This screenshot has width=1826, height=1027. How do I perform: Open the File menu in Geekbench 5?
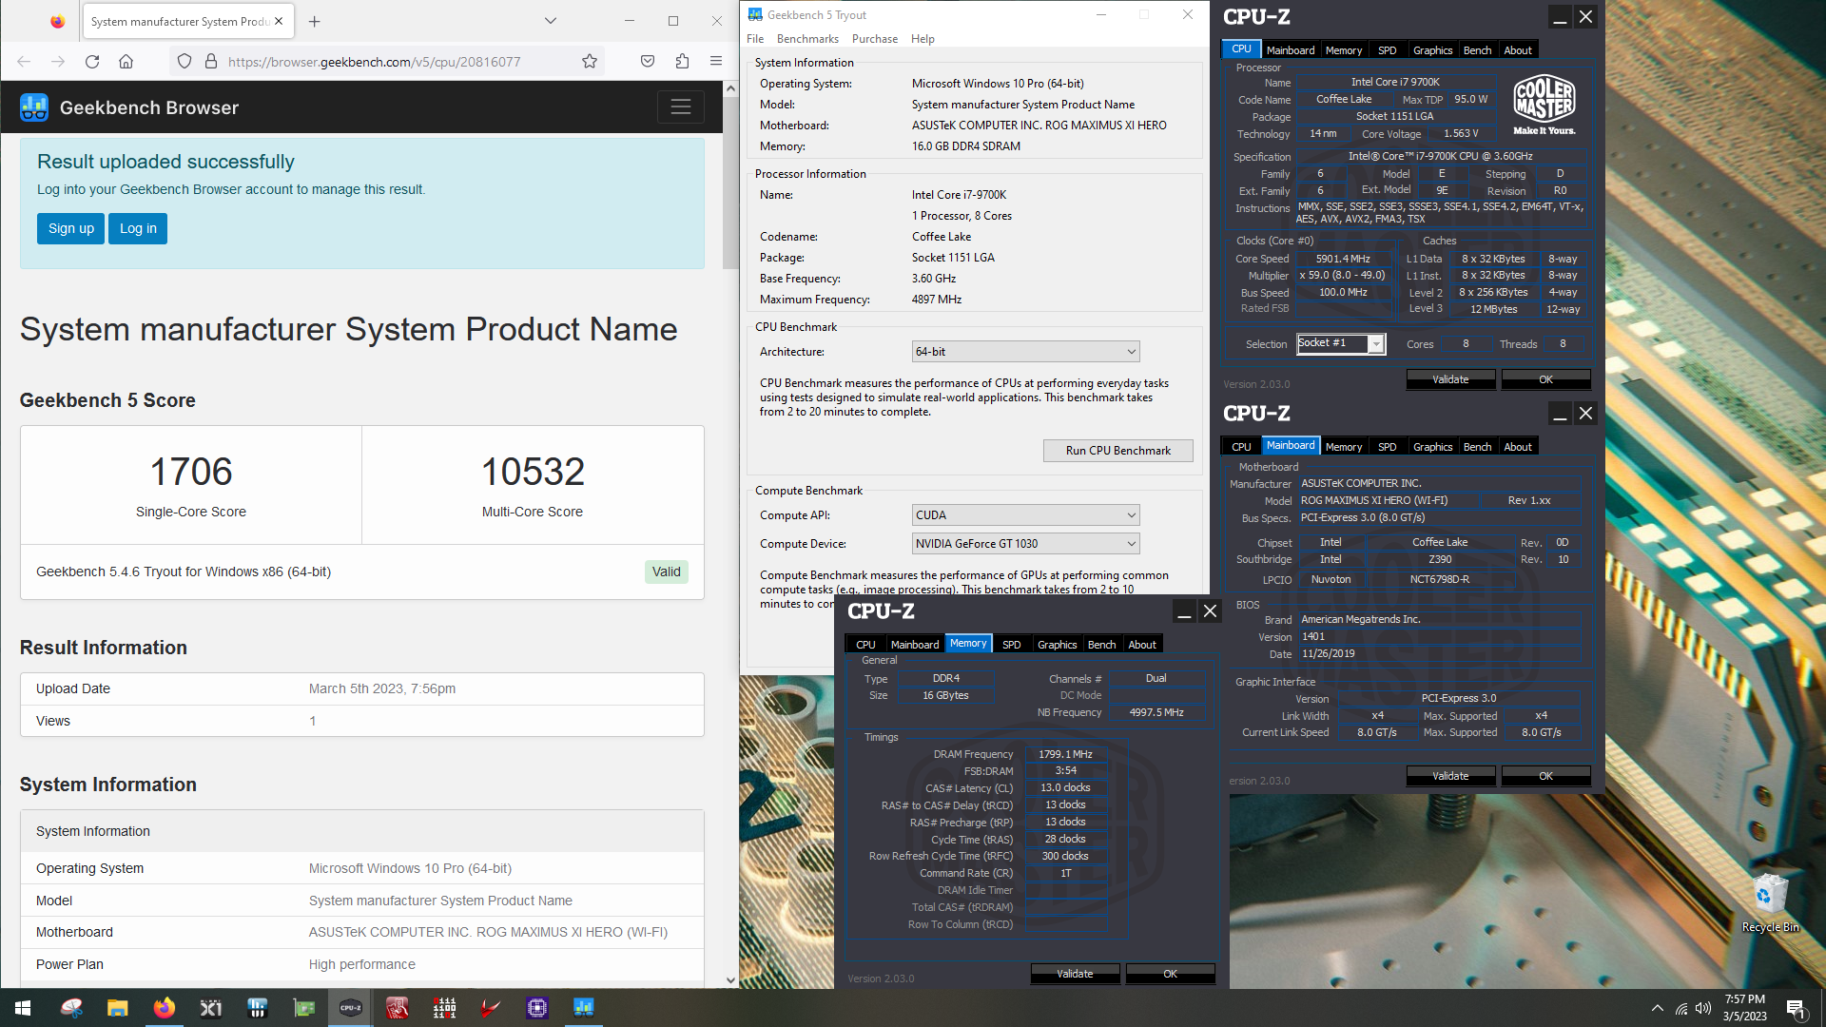(755, 39)
